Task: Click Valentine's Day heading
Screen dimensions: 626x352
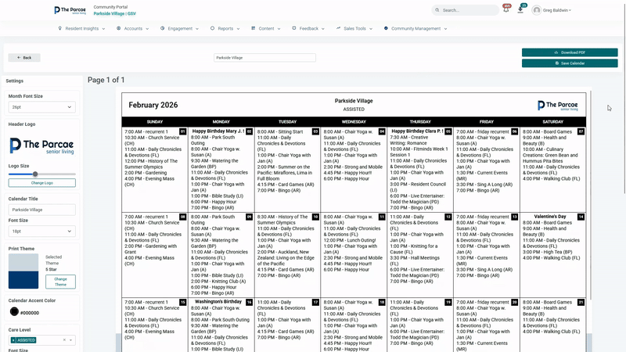Action: pyautogui.click(x=550, y=217)
